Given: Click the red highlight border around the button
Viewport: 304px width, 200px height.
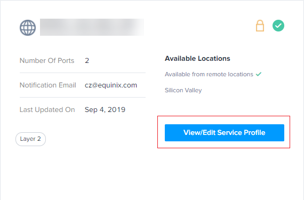Looking at the screenshot, I should pyautogui.click(x=224, y=116).
